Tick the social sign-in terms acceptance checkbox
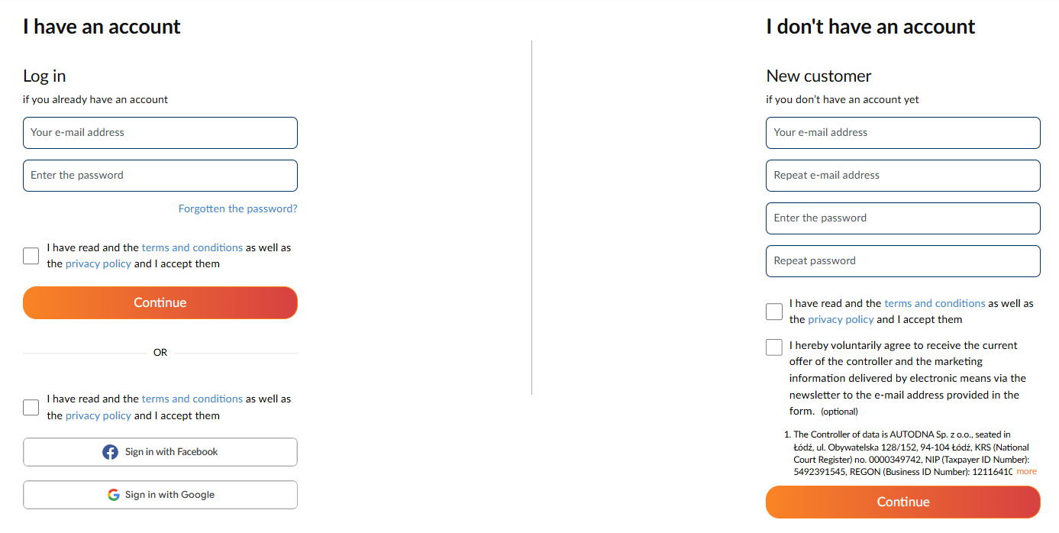 [31, 407]
